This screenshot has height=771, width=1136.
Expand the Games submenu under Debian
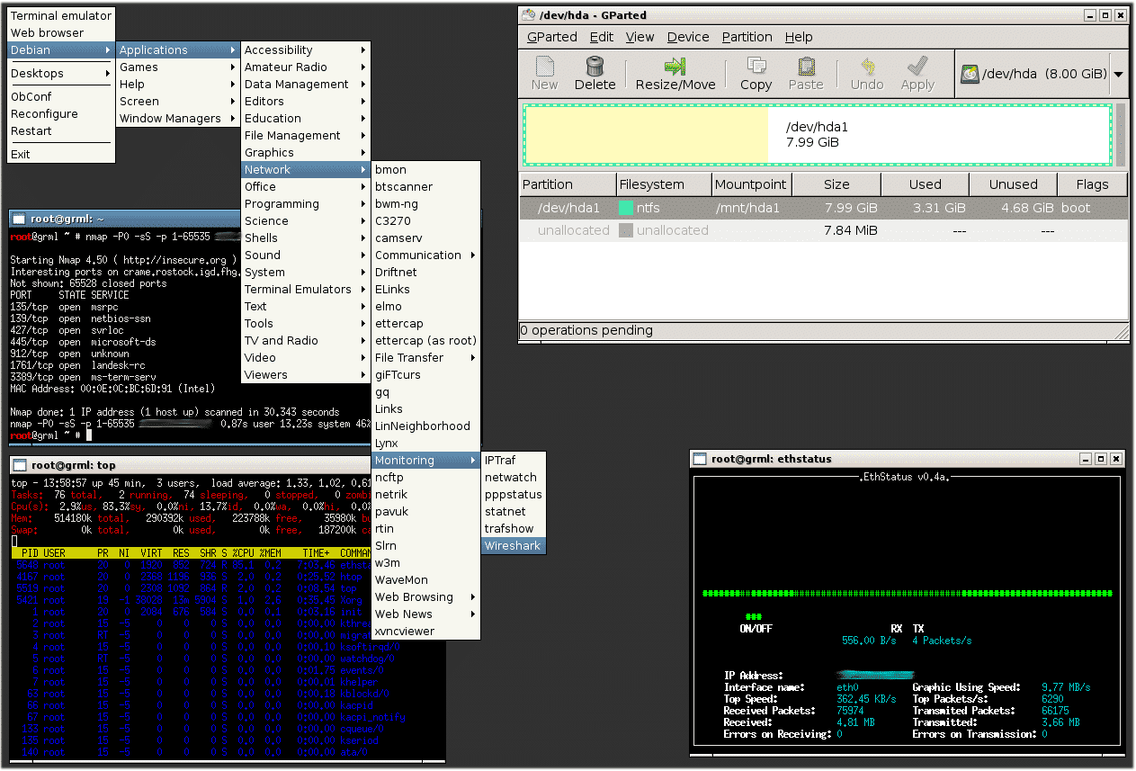coord(178,67)
